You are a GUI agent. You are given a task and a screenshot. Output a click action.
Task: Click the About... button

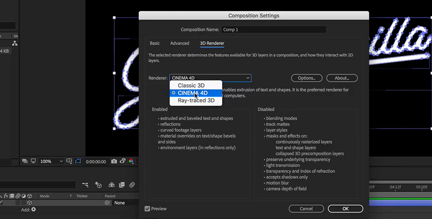(342, 78)
